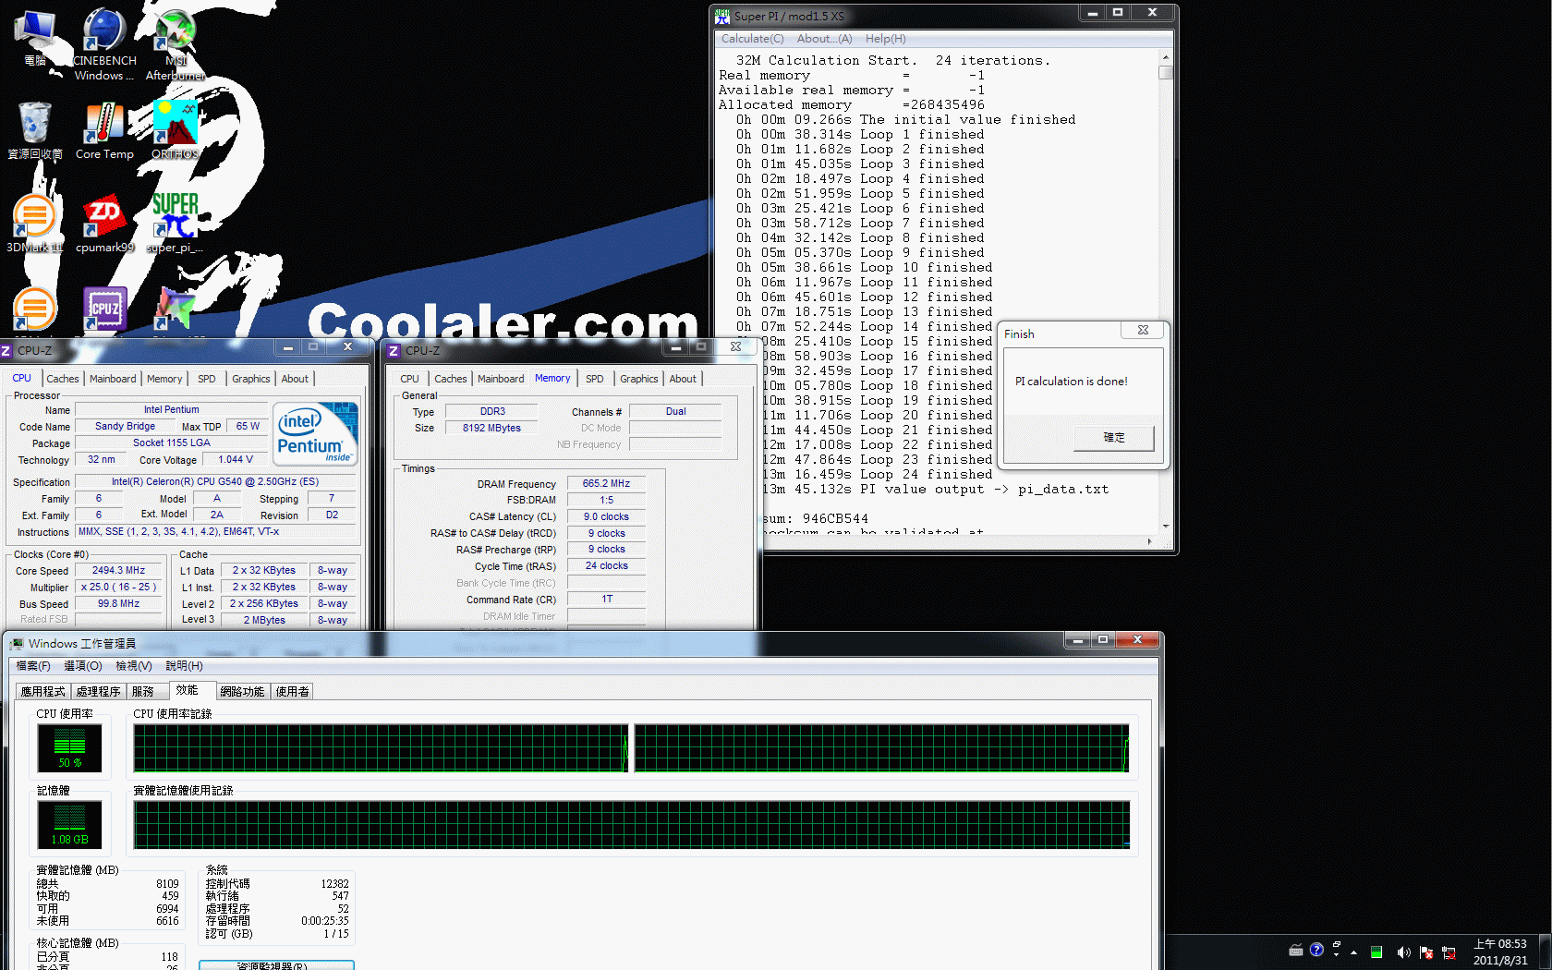Click the Intel Pentium inside logo
The image size is (1552, 970).
click(314, 433)
